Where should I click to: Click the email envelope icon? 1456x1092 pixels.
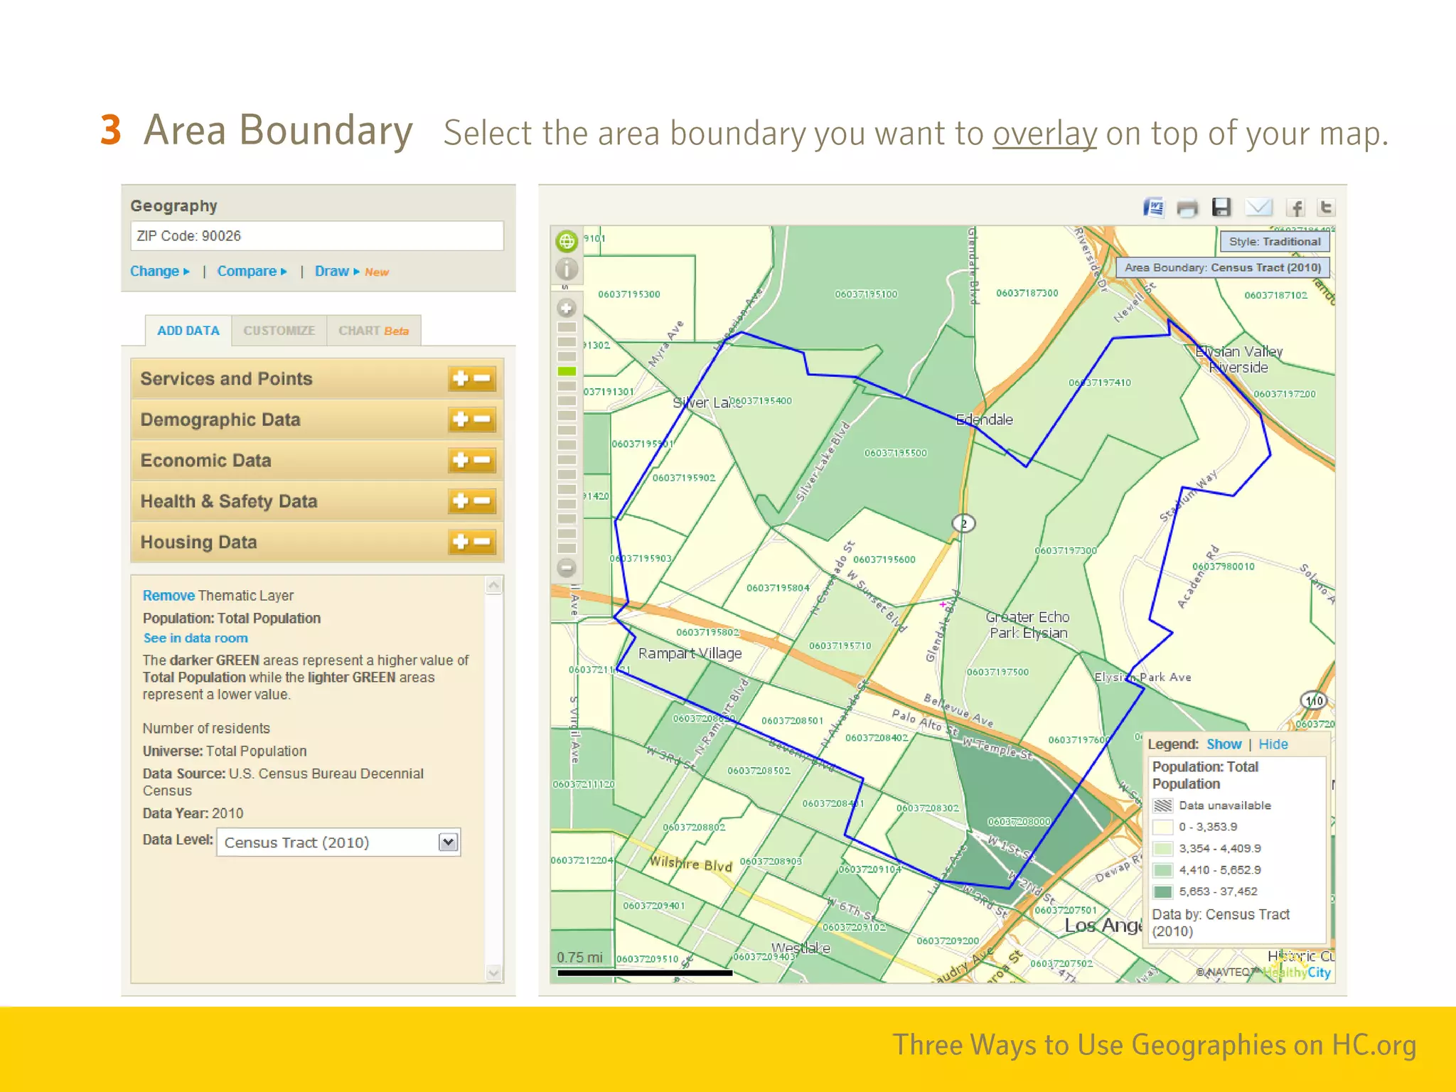click(x=1258, y=207)
